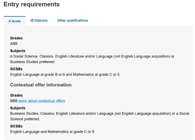Click the Subjects label under ABB
Viewport: 195px width, 140px height.
[x=18, y=51]
